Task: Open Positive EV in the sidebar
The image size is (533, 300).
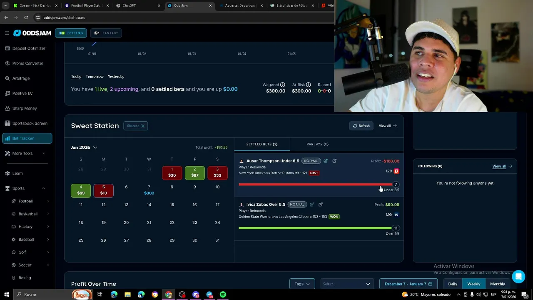Action: [22, 93]
